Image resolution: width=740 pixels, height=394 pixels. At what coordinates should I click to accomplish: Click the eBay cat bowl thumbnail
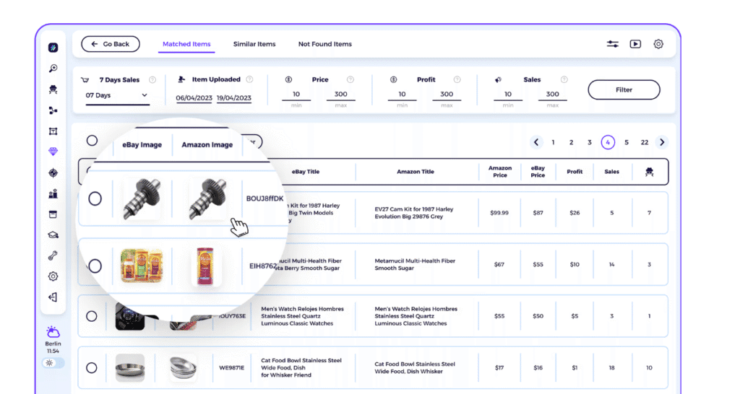coord(130,367)
